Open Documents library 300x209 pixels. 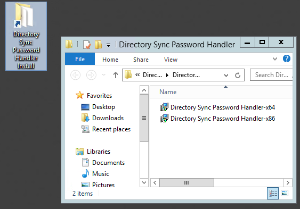pos(108,163)
